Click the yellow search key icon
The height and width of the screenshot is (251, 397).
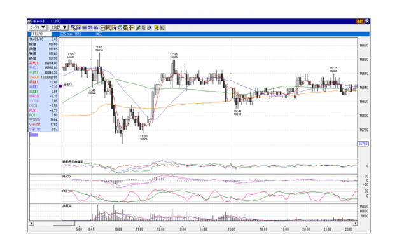157,27
